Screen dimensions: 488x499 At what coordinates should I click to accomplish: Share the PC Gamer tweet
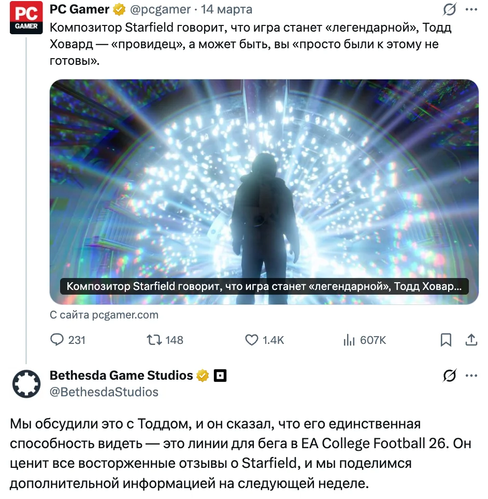471,340
